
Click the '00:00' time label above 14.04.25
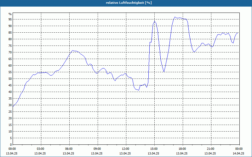239,149
